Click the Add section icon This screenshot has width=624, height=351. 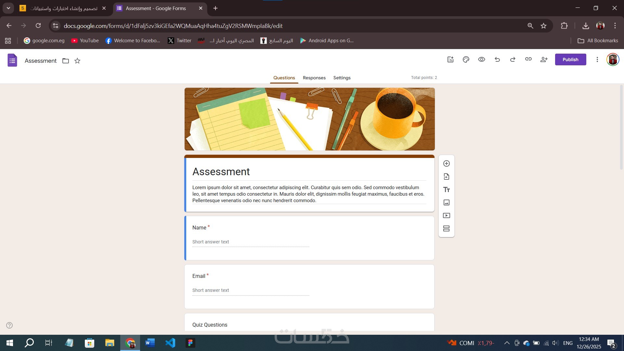click(x=447, y=228)
